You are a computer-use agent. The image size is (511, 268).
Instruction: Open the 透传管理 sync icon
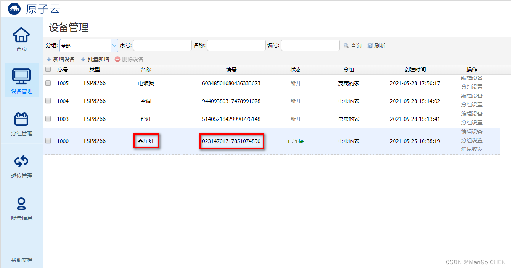(x=21, y=161)
